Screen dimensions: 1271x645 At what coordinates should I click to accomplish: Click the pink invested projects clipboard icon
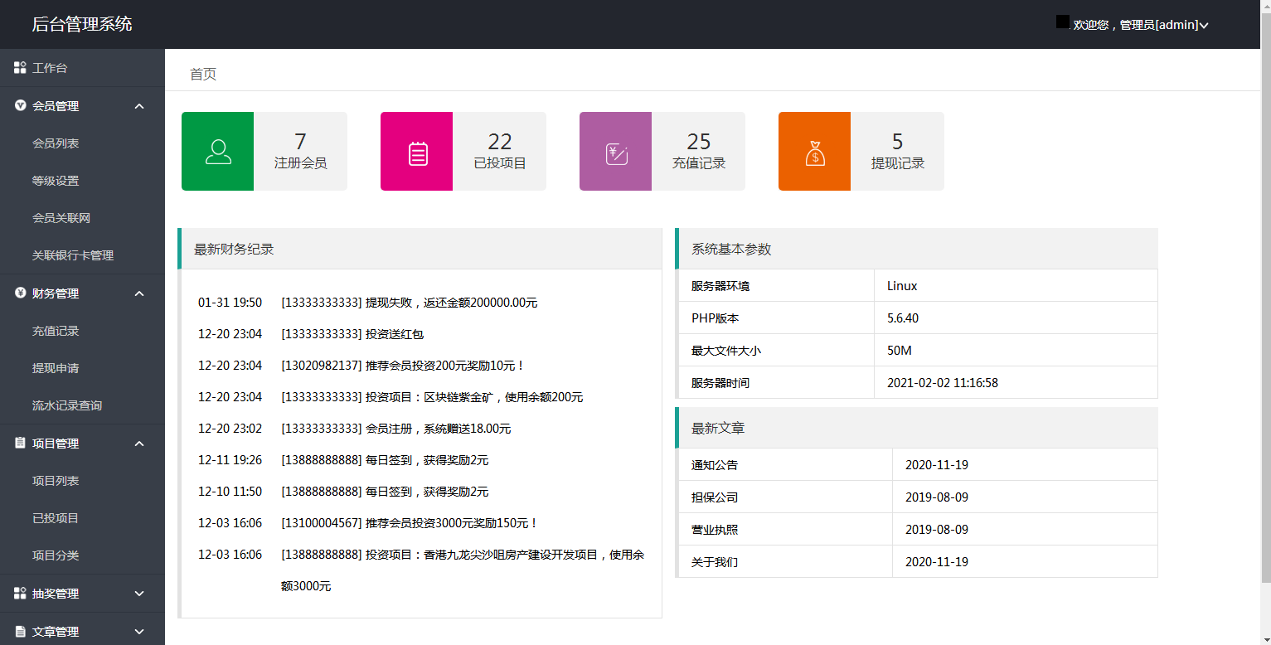click(416, 151)
